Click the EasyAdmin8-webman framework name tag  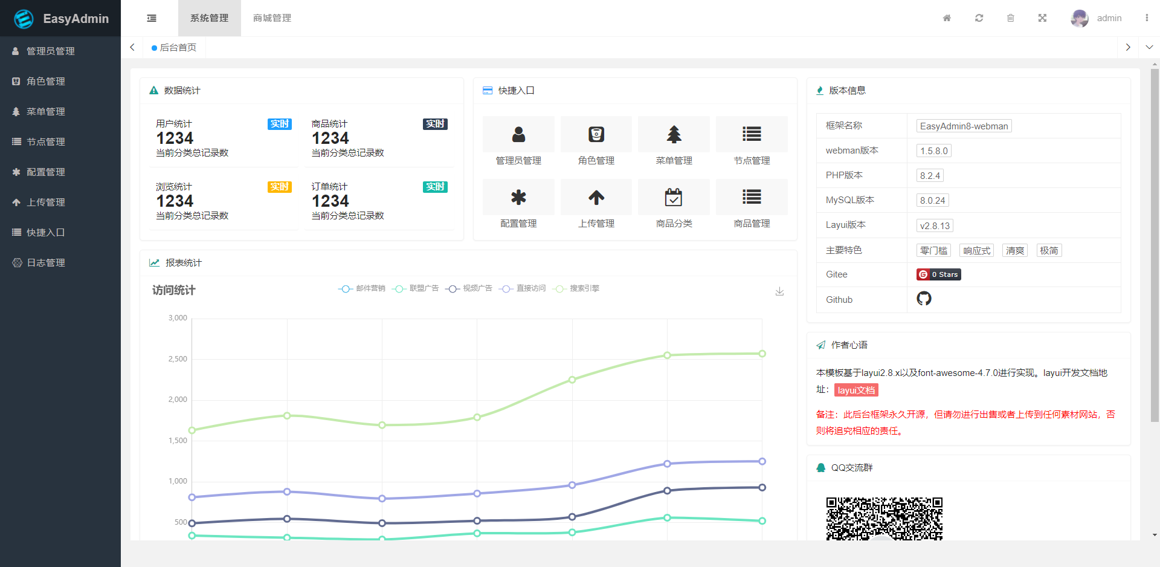(964, 126)
